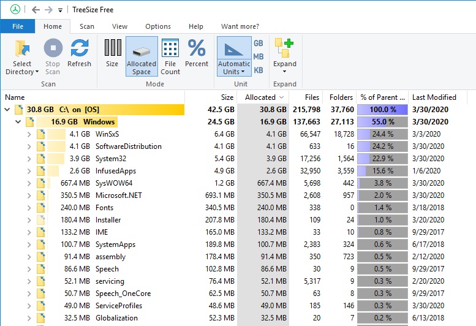Viewport: 476px width, 326px height.
Task: Sort by the Last Modified column
Action: click(x=437, y=97)
